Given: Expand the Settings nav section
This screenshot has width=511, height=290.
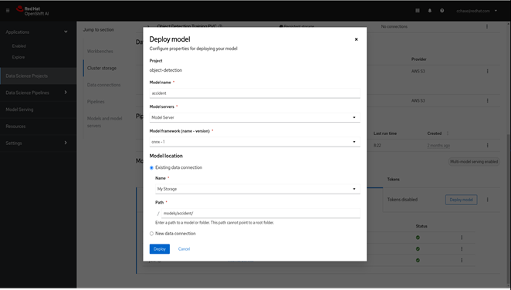Looking at the screenshot, I should [38, 143].
